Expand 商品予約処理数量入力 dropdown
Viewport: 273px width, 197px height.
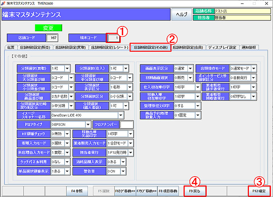click(x=198, y=115)
